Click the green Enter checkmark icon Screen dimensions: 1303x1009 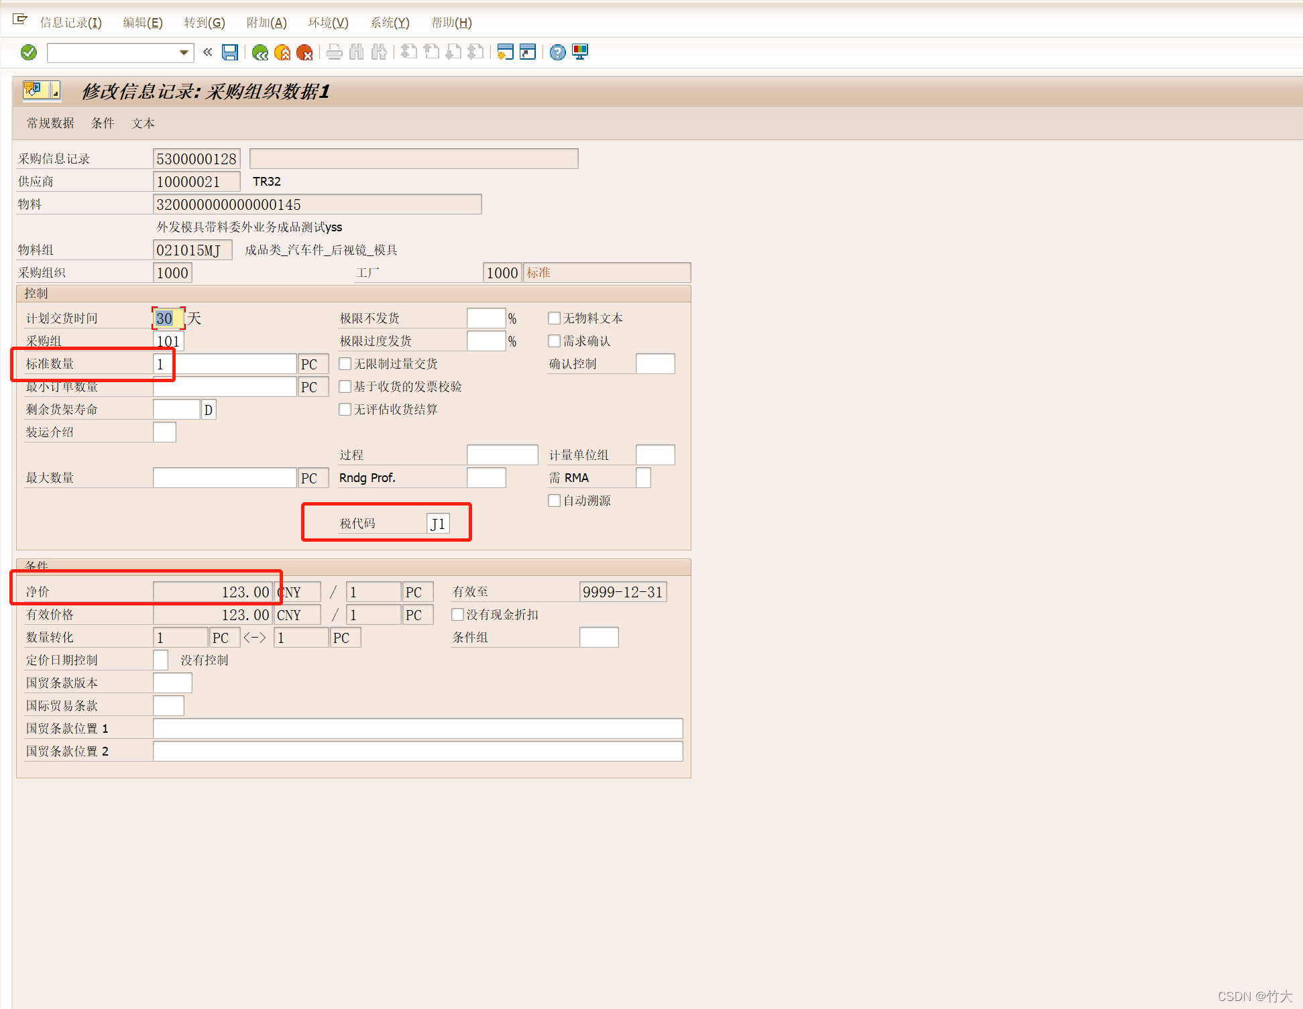[x=29, y=52]
